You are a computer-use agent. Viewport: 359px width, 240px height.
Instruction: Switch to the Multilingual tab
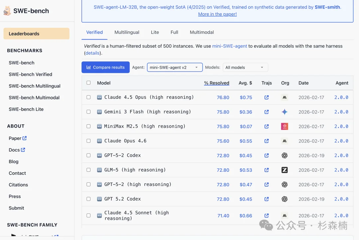click(x=127, y=32)
